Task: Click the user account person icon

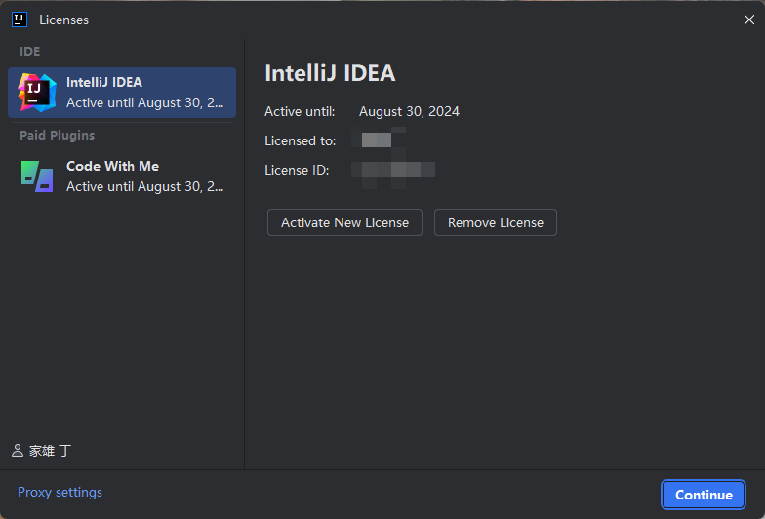Action: tap(18, 451)
